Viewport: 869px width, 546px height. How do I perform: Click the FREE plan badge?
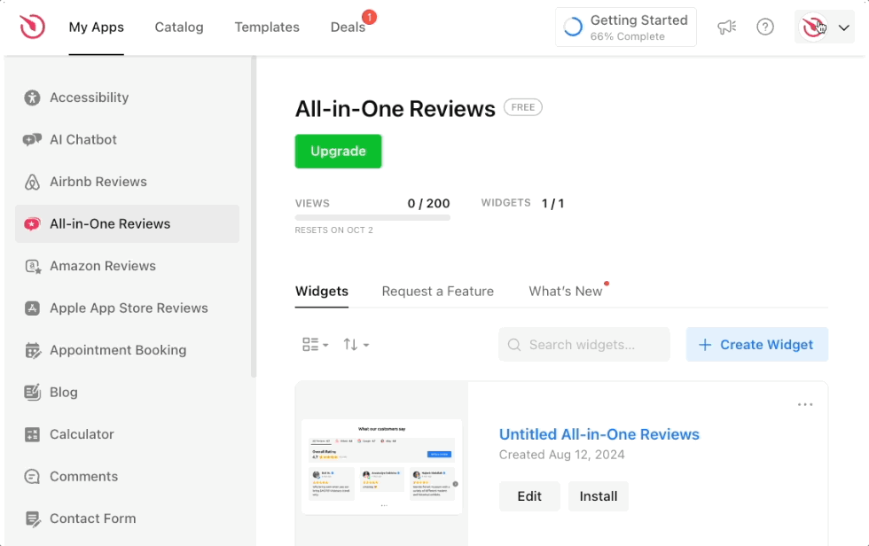coord(522,107)
